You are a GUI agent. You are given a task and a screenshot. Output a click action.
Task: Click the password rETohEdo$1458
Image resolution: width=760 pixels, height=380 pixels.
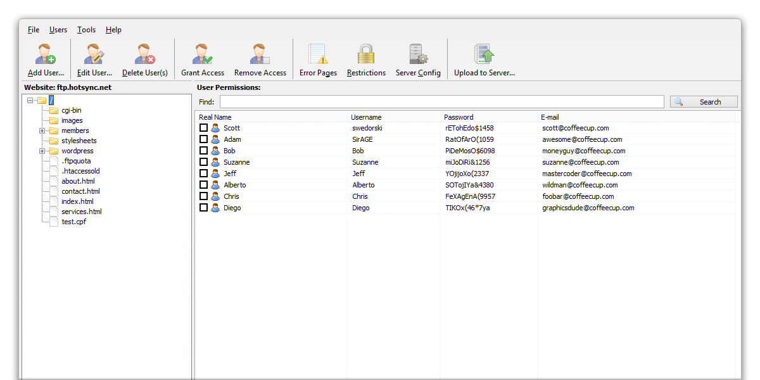pyautogui.click(x=469, y=128)
